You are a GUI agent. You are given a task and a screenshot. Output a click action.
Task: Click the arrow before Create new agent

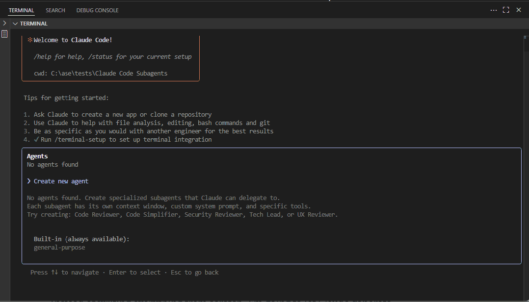click(x=29, y=181)
